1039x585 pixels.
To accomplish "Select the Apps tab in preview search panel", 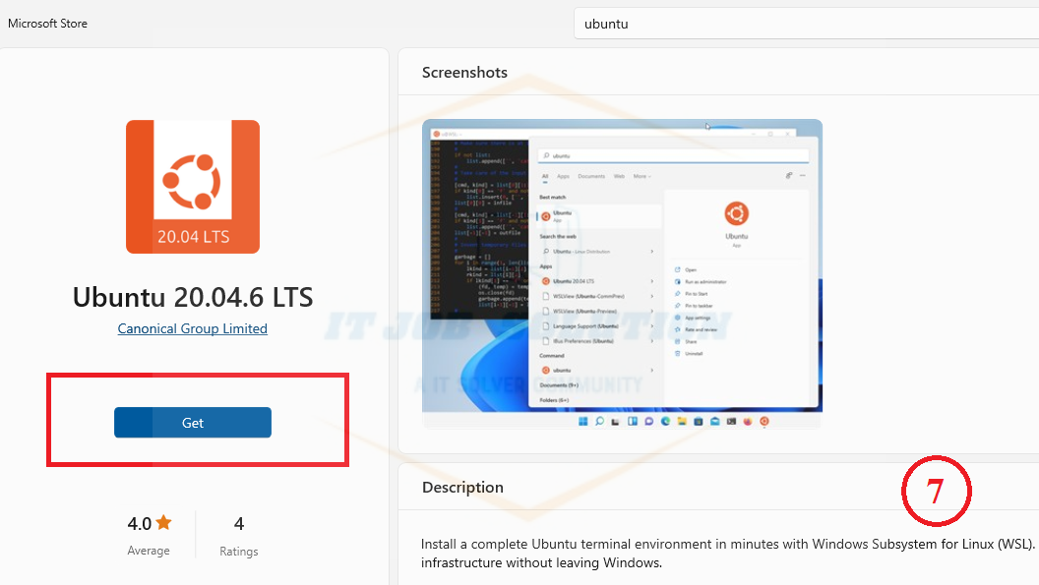I will click(563, 176).
